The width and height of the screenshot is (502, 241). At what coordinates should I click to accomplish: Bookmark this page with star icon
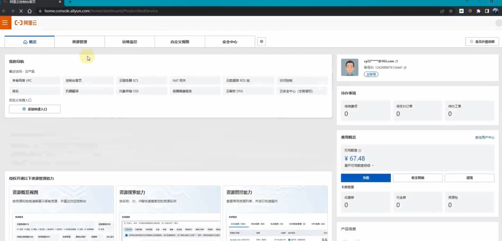pyautogui.click(x=451, y=11)
